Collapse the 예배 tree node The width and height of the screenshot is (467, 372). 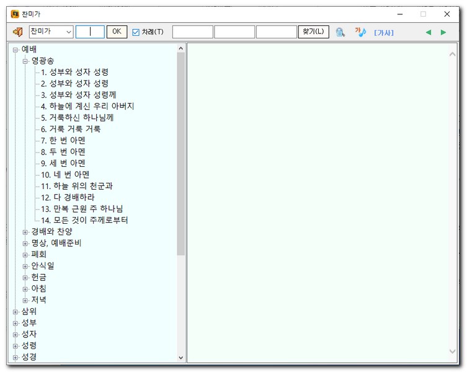pyautogui.click(x=16, y=50)
